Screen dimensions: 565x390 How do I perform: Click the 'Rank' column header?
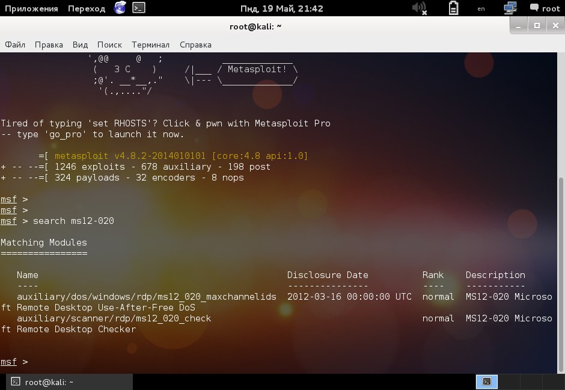[433, 275]
